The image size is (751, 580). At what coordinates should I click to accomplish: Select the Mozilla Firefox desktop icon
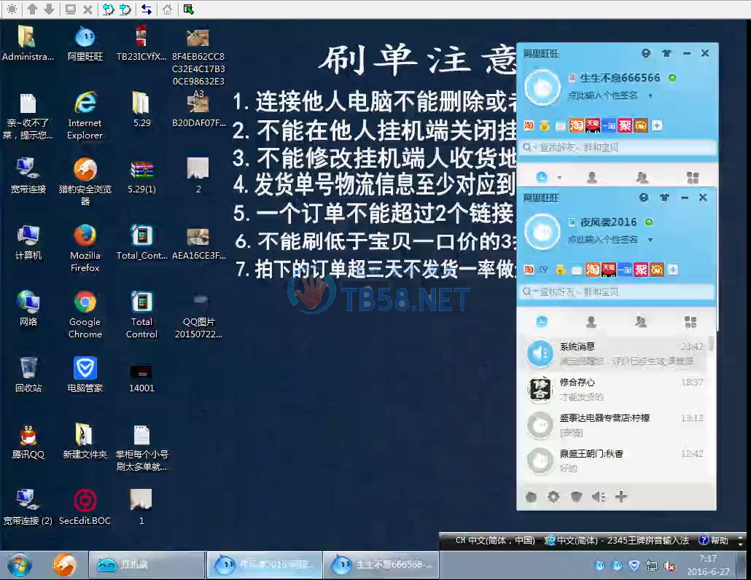point(85,248)
